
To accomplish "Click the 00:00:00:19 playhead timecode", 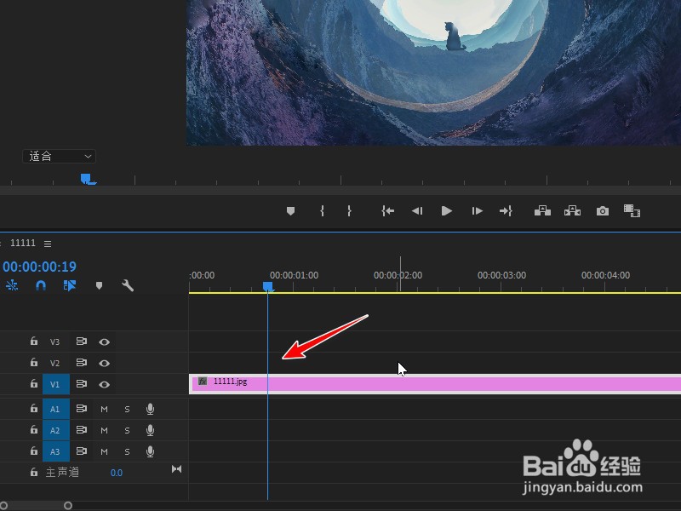I will 39,267.
